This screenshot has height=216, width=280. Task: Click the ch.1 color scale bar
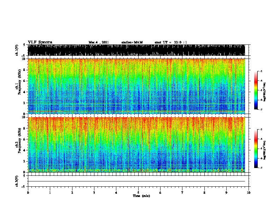(256, 90)
